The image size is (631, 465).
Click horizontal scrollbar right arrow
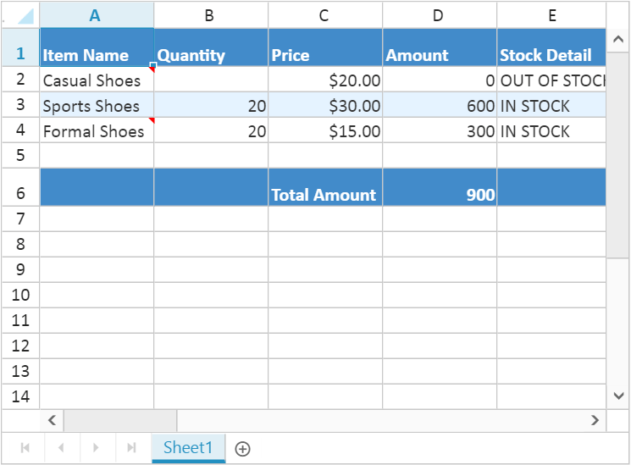[x=595, y=420]
